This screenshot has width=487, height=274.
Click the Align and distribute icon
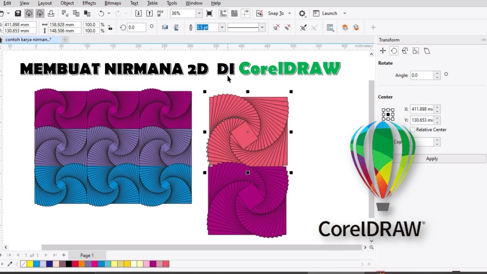coord(330,27)
